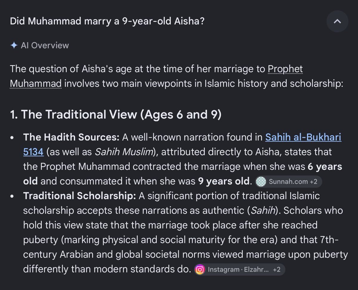
Task: Click the bold "9 years old" text
Action: tap(223, 181)
